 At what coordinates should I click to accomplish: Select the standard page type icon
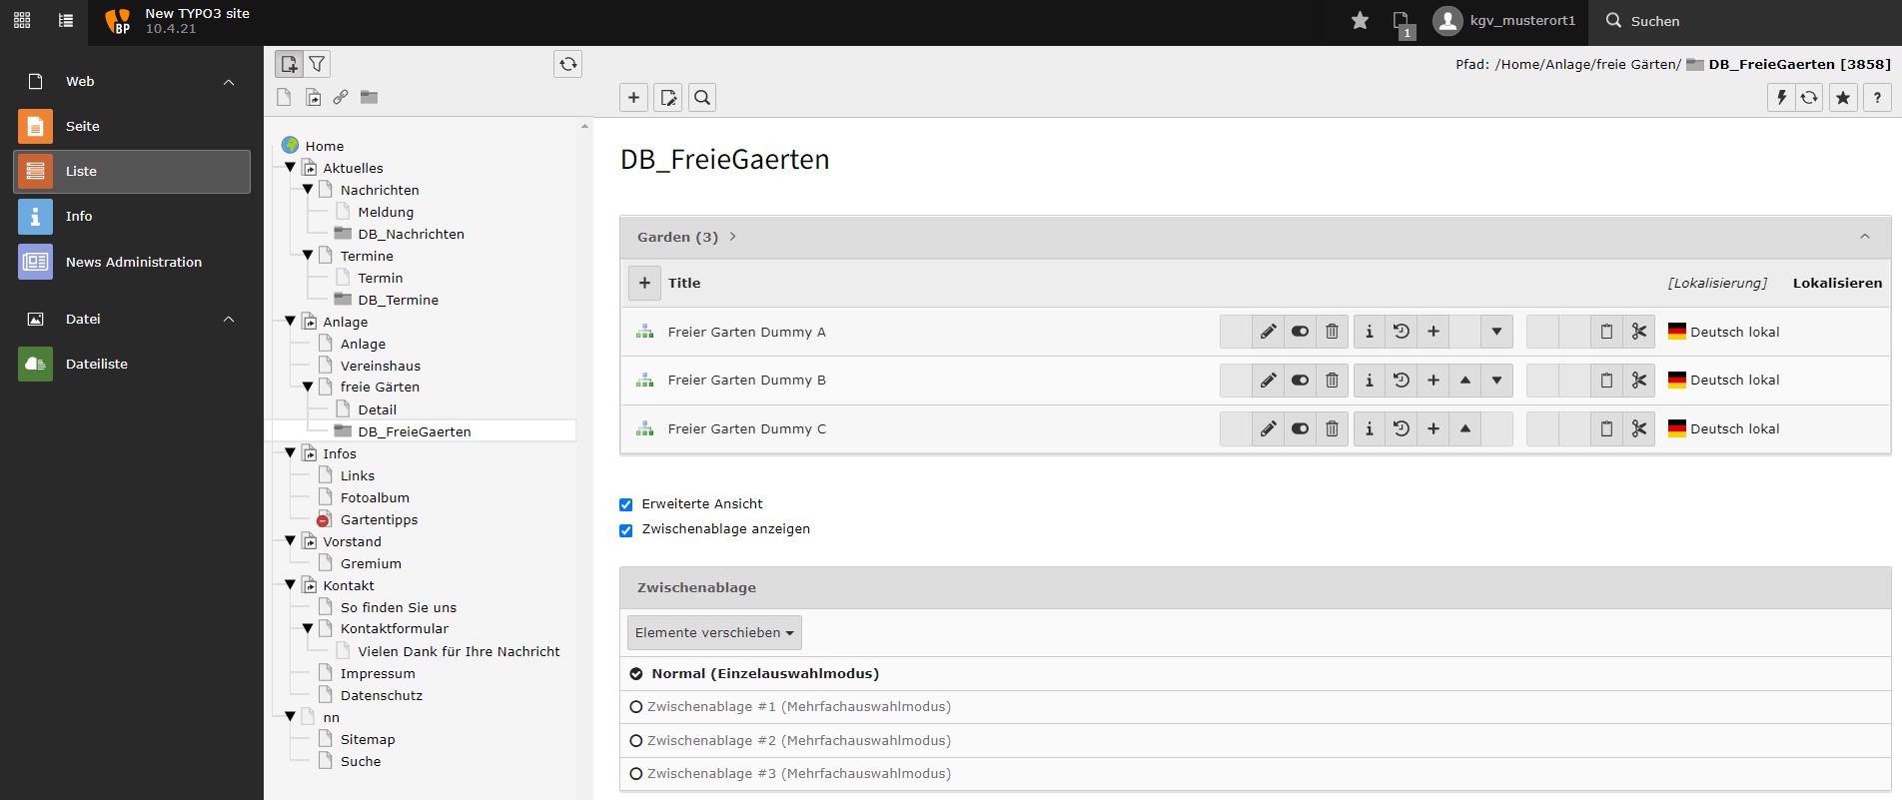284,97
